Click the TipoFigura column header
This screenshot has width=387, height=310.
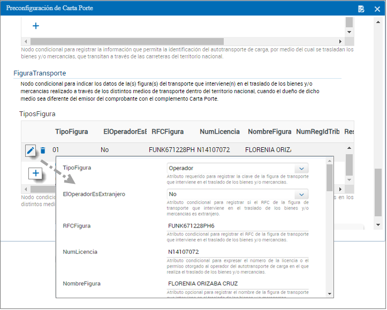(x=71, y=132)
